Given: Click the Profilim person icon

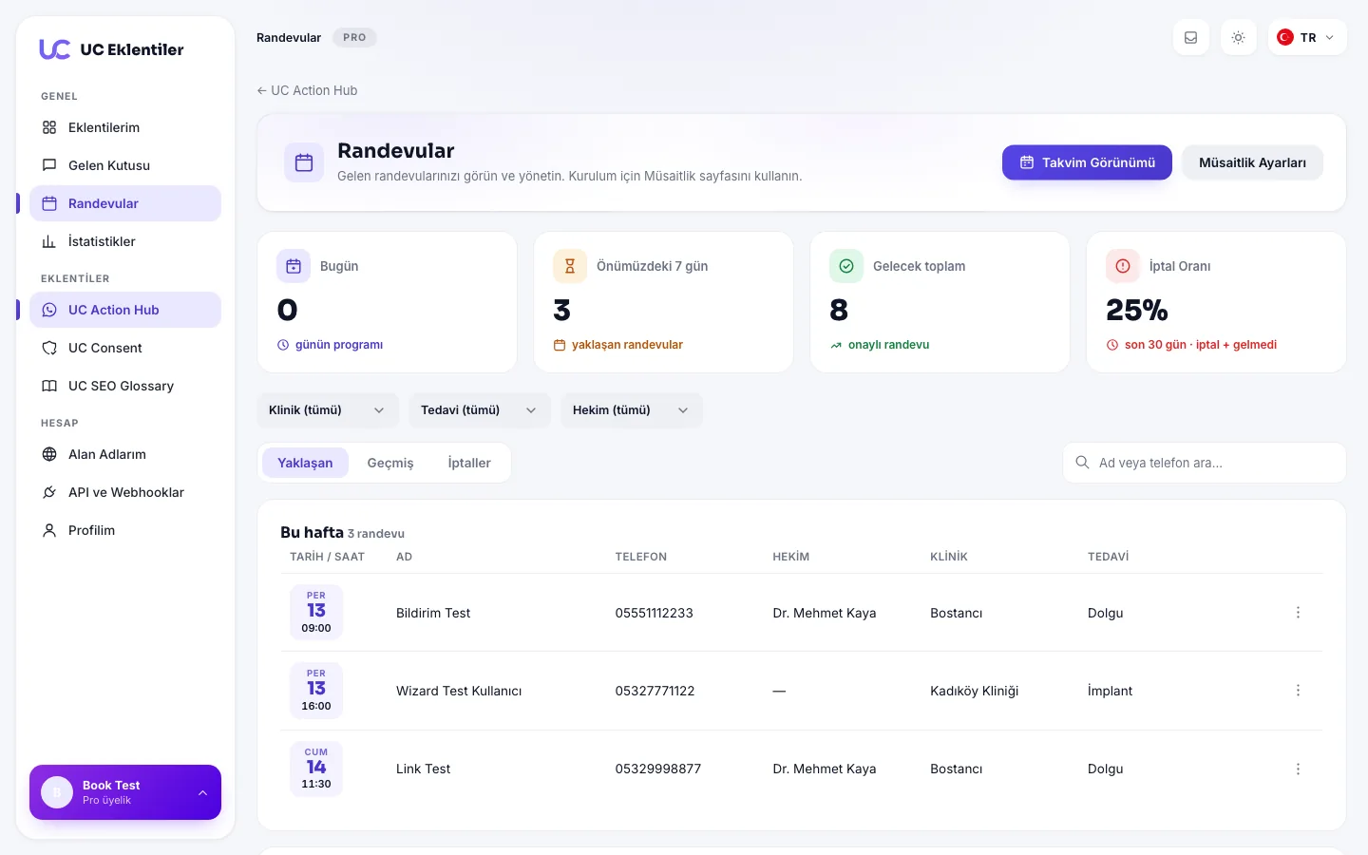Looking at the screenshot, I should (x=49, y=530).
